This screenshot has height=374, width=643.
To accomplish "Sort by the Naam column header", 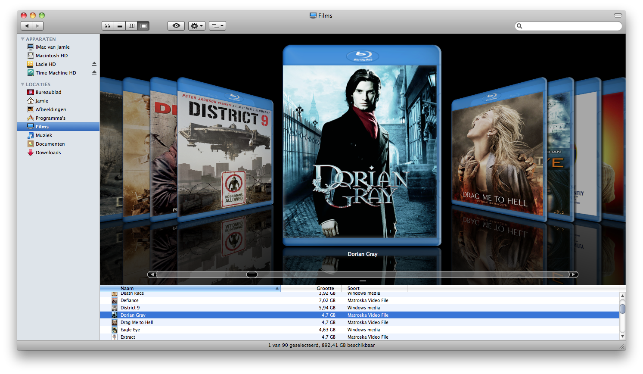I will click(190, 288).
